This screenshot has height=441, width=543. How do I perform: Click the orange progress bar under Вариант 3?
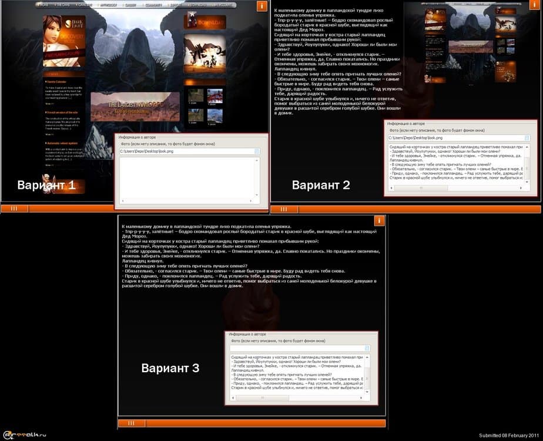tap(264, 423)
